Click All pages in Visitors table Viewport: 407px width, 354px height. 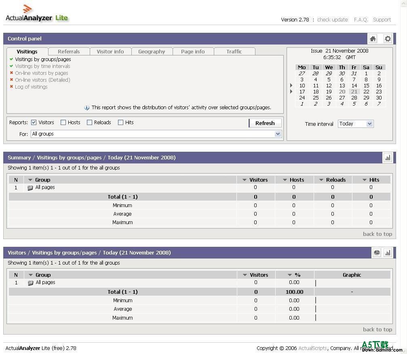tap(45, 282)
